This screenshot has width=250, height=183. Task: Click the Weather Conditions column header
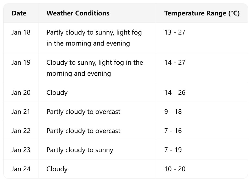(x=78, y=13)
